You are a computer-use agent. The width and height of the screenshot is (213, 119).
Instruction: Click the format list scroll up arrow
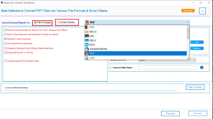coord(188,26)
